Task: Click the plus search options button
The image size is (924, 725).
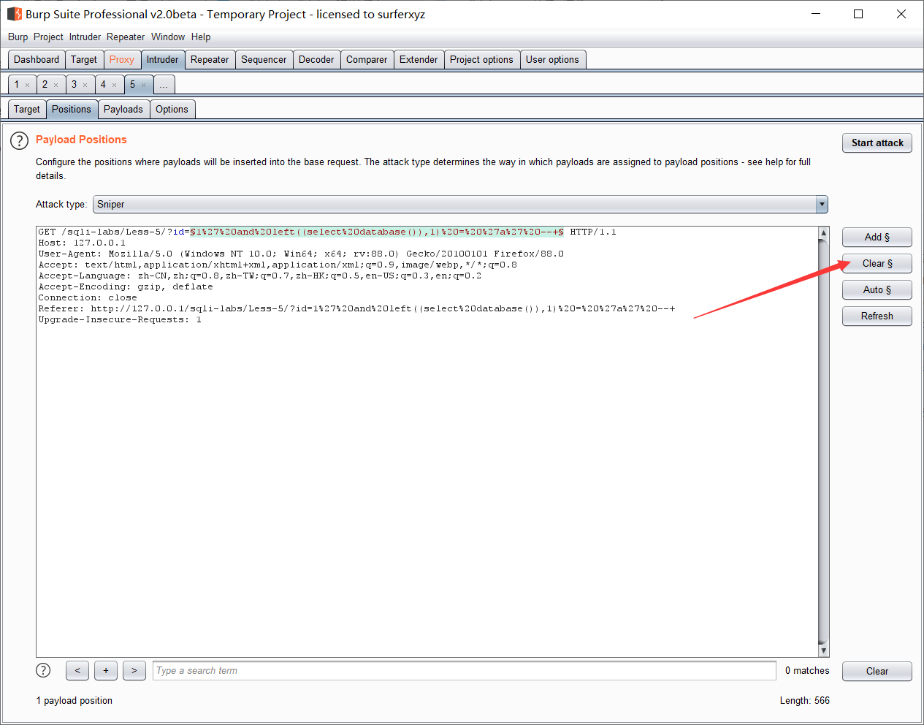Action: click(106, 670)
